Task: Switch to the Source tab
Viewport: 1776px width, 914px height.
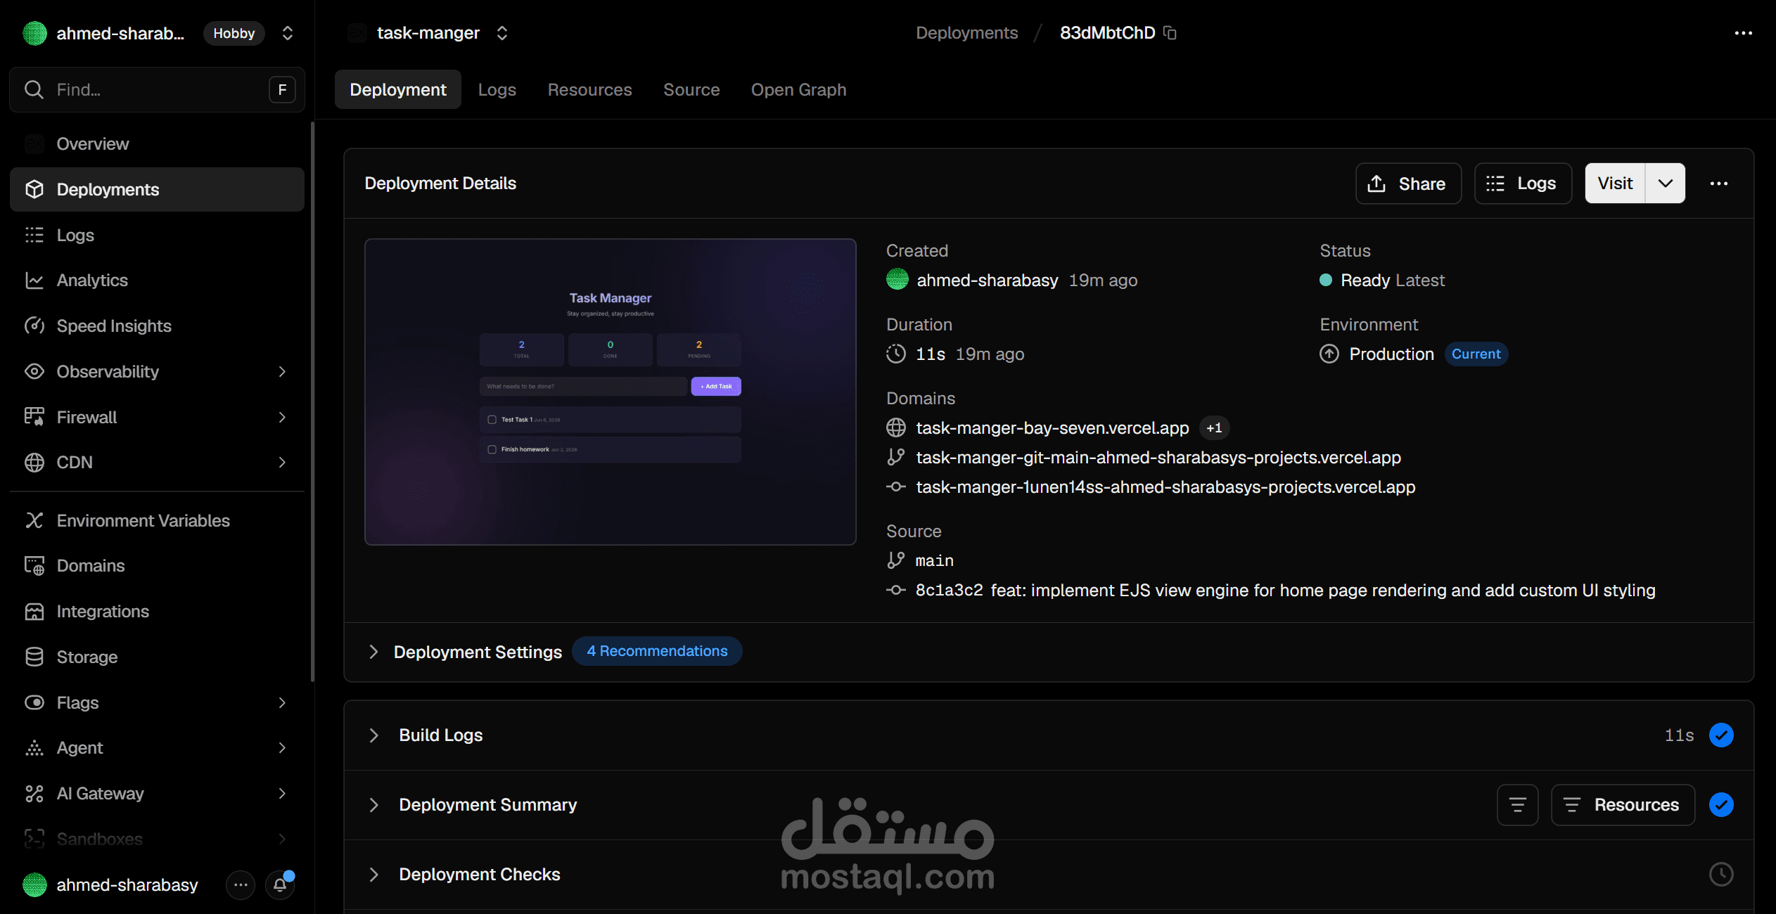Action: click(691, 90)
